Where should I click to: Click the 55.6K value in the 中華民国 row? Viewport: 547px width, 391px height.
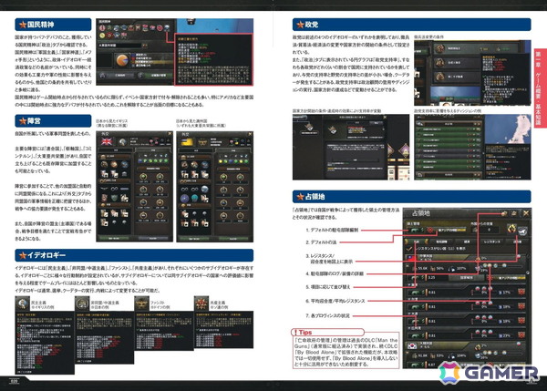(x=422, y=269)
